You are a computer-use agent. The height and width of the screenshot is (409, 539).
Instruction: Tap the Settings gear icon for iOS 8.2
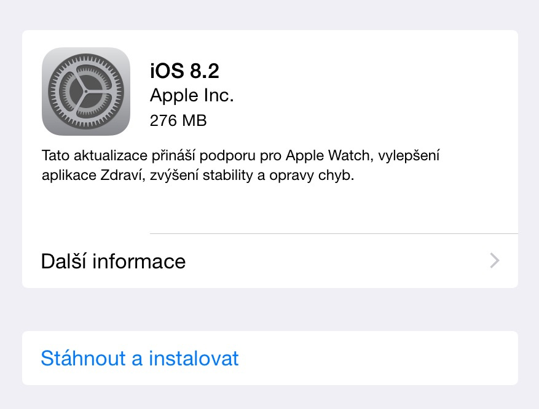(86, 92)
